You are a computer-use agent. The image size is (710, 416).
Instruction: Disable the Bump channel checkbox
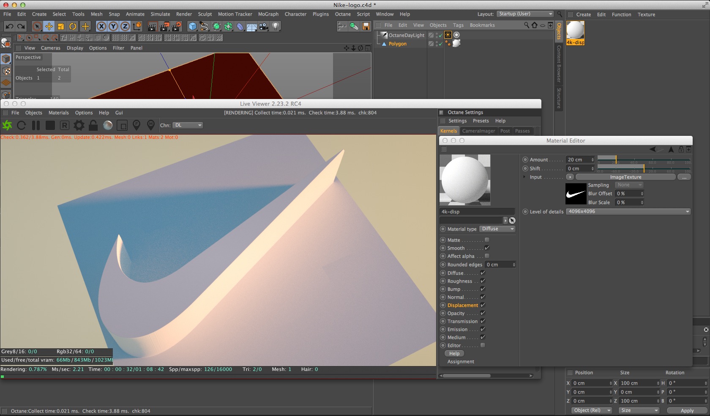[483, 289]
